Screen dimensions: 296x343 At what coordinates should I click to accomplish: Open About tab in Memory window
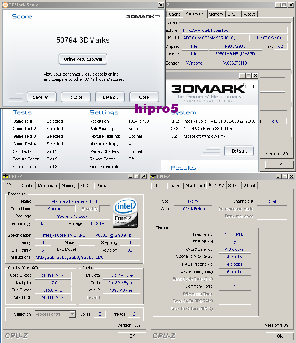(250, 186)
